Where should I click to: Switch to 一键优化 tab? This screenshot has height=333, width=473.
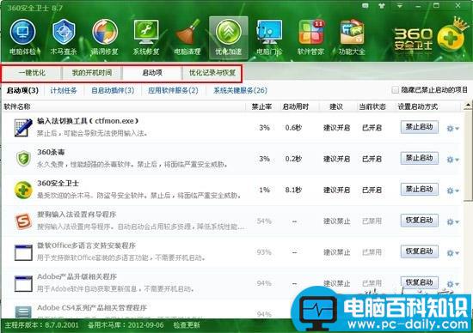point(32,73)
